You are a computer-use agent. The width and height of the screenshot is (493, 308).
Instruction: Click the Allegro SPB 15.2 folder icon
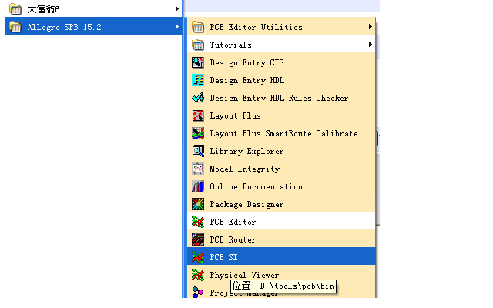pos(15,27)
